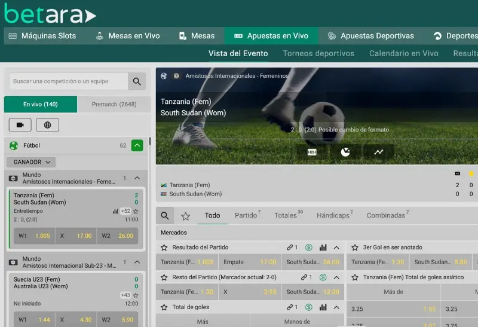Screen dimensions: 478x327
Task: Bet X at 4.30 on Suecia U23 match
Action: point(76,319)
